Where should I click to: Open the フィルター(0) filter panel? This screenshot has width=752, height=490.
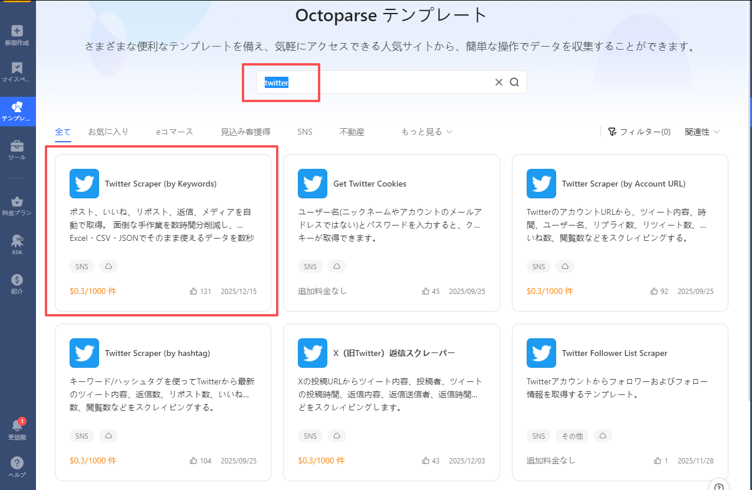pos(639,132)
